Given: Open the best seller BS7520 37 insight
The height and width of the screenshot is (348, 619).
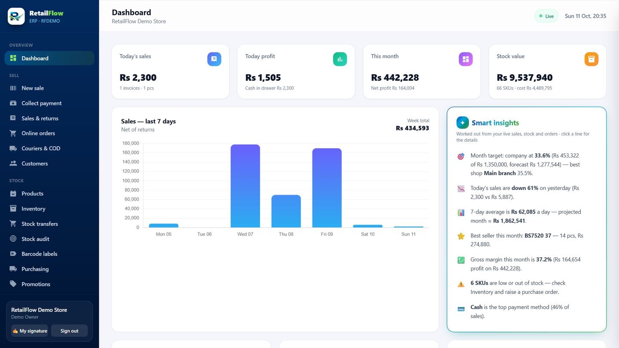Looking at the screenshot, I should (x=527, y=240).
